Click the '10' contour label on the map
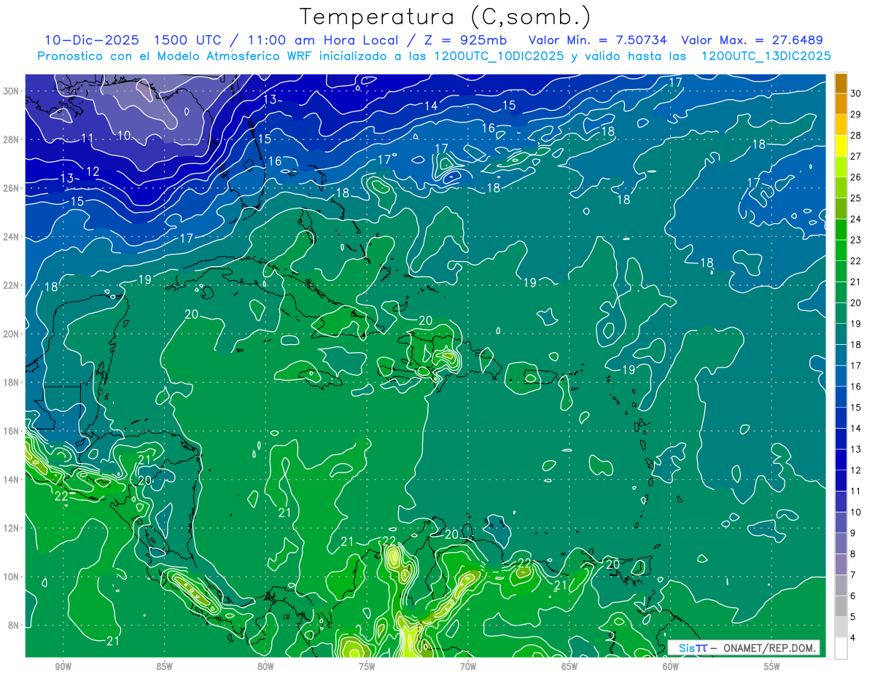 [x=123, y=136]
